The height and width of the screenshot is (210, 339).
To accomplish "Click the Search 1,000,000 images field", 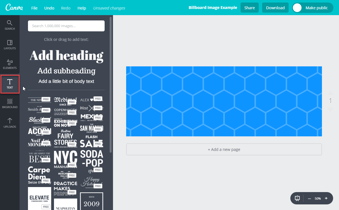I will click(66, 26).
